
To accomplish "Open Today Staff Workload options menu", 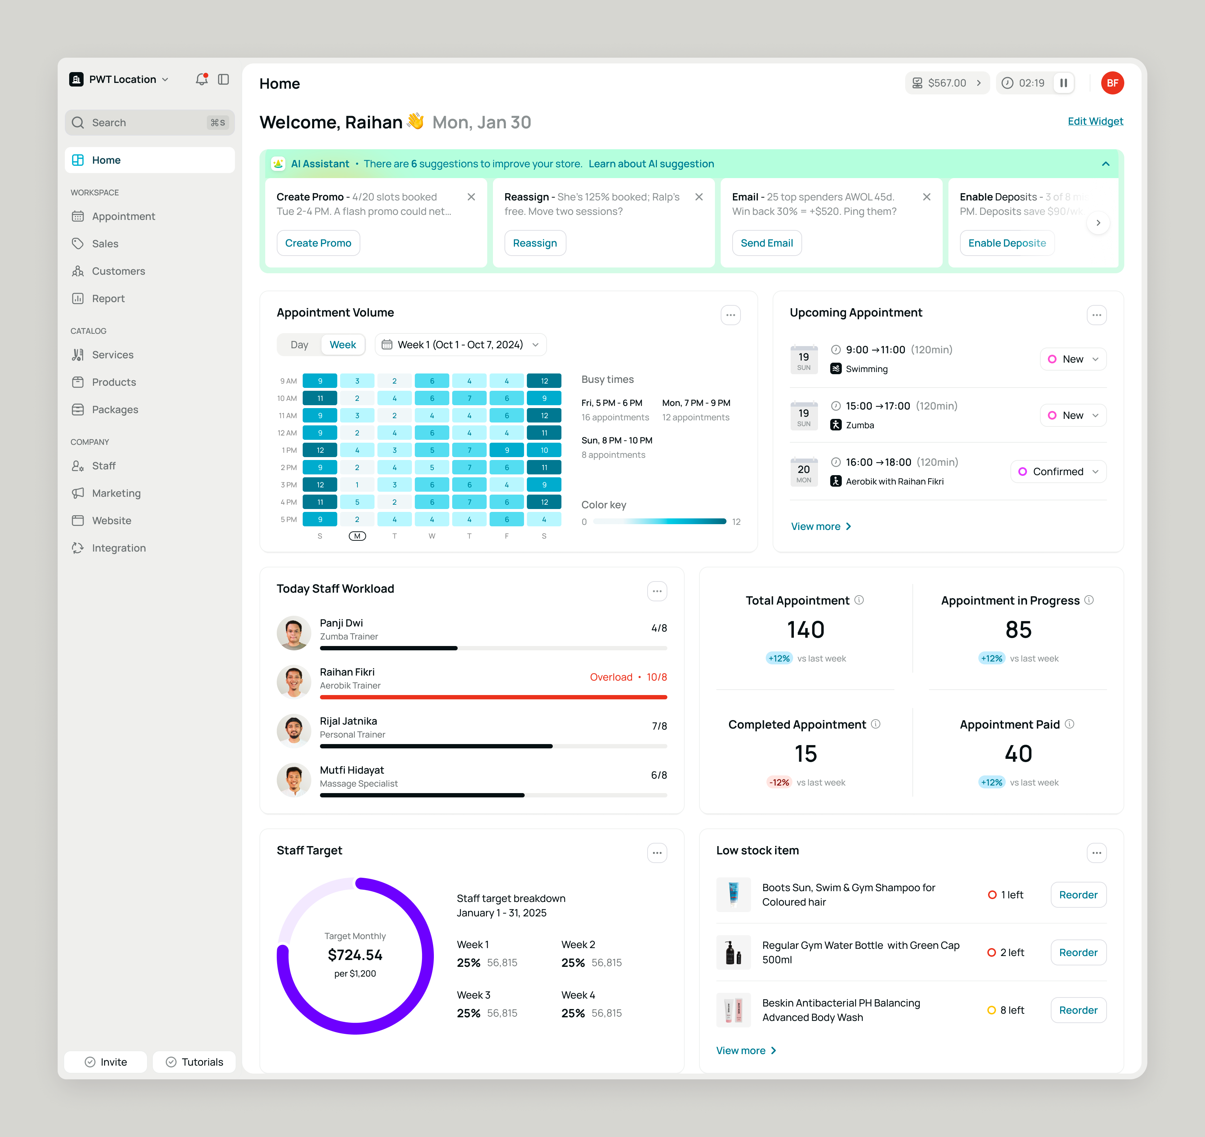I will (x=657, y=591).
